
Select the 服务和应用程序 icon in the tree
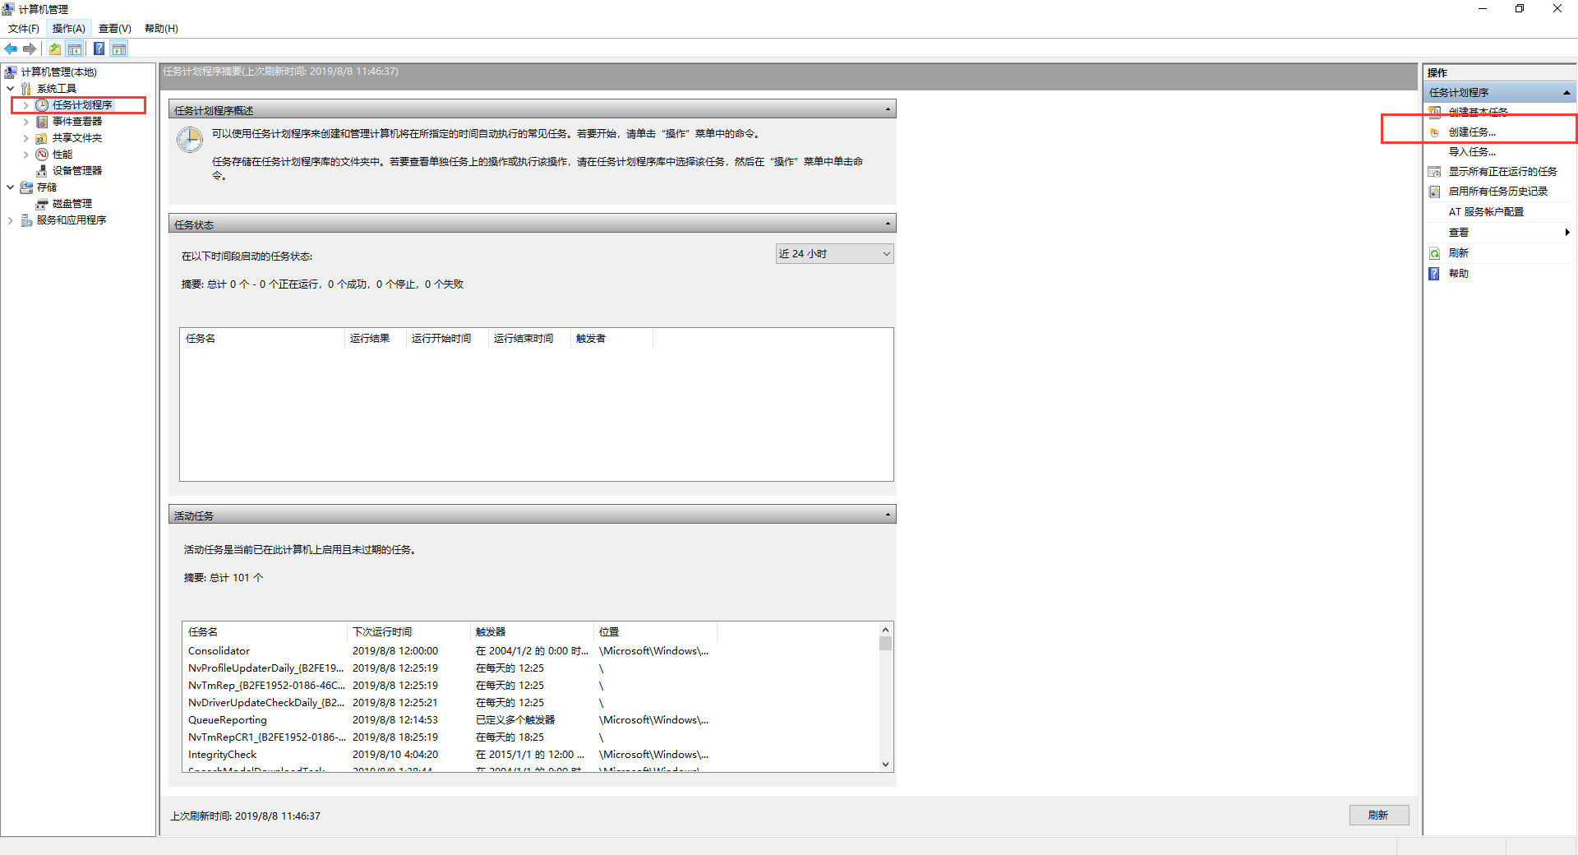(26, 220)
